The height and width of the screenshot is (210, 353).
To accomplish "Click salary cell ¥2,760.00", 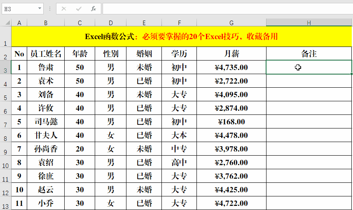I will coord(231,162).
